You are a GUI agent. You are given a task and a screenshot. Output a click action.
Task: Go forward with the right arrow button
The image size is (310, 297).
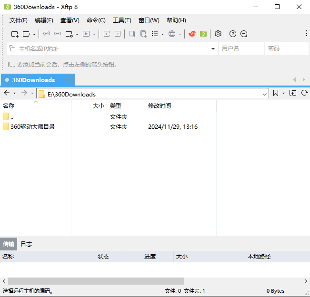point(24,93)
